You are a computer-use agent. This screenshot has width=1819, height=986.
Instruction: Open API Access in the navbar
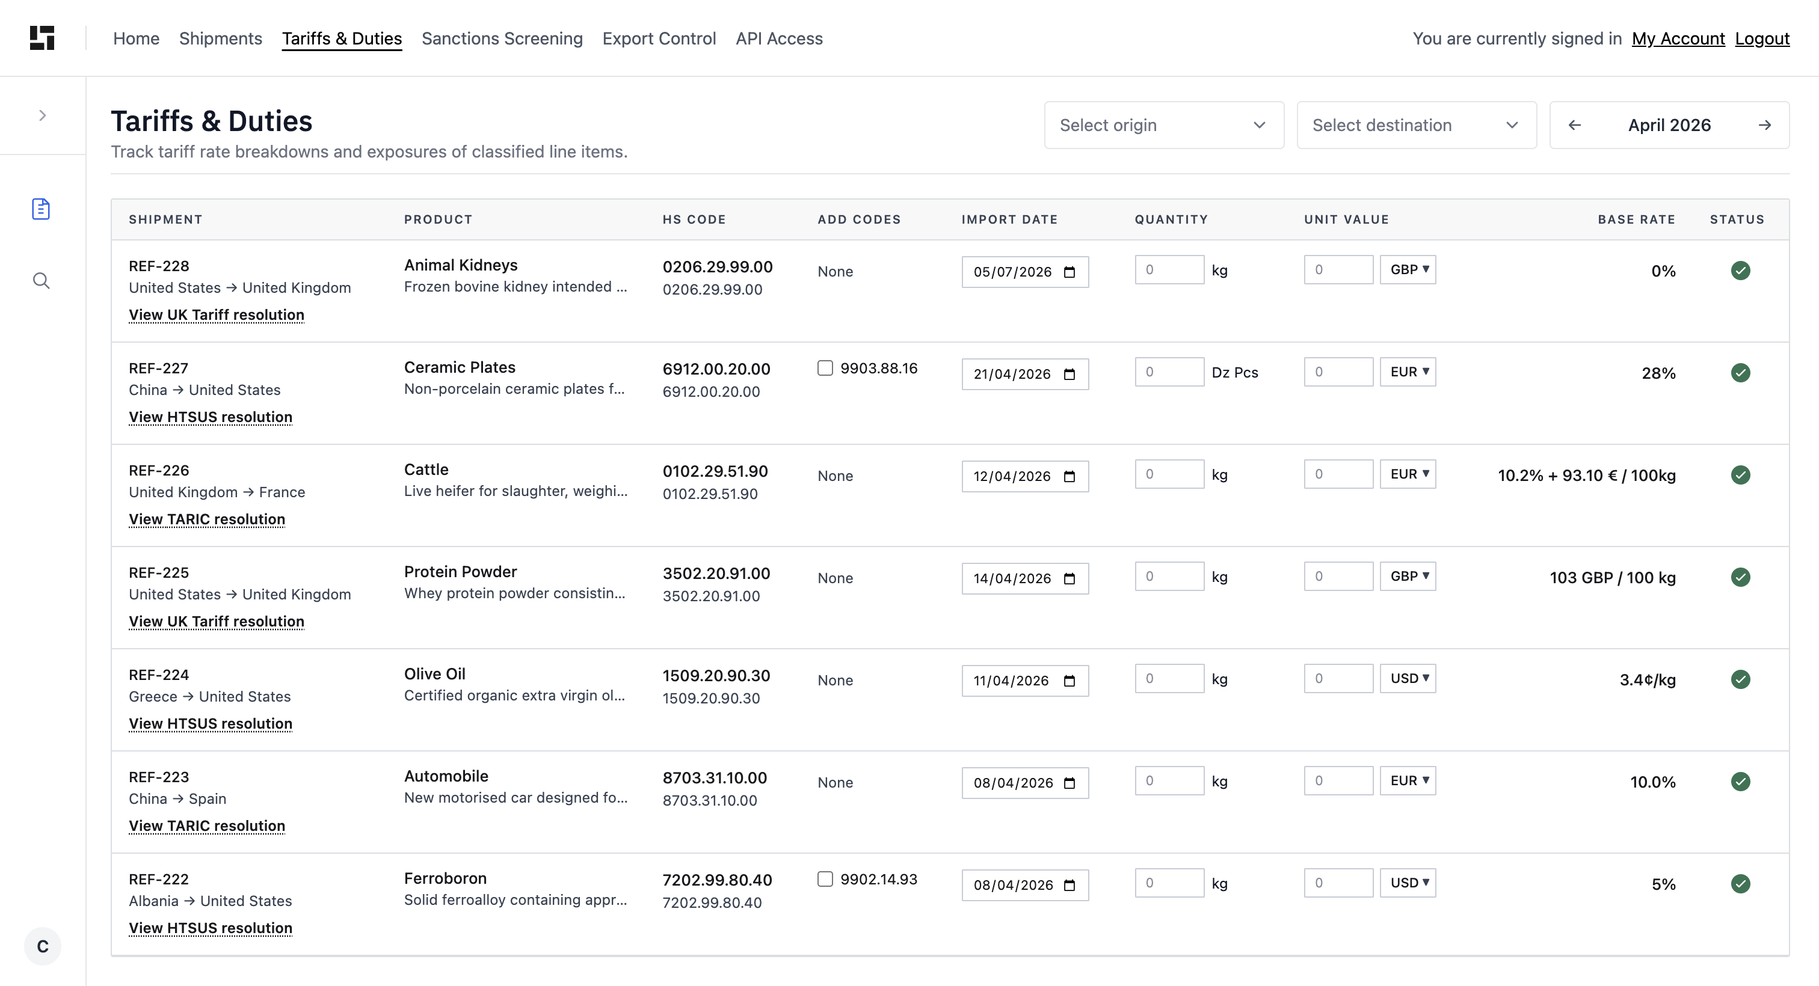(x=779, y=38)
